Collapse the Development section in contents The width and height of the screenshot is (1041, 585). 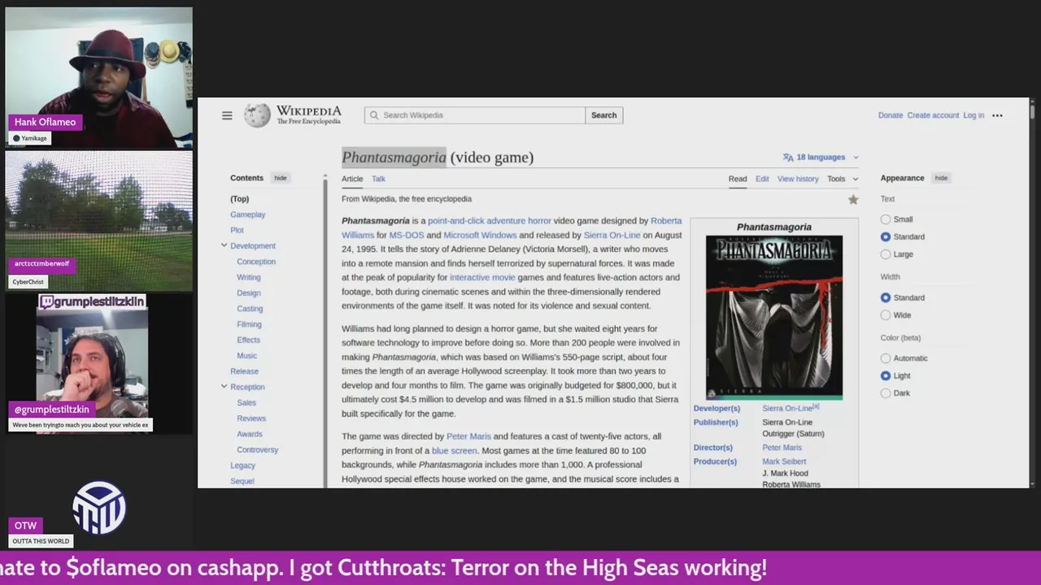pos(224,245)
